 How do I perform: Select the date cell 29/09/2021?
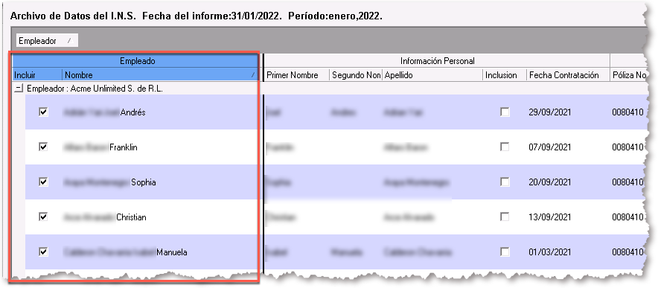tap(568, 112)
